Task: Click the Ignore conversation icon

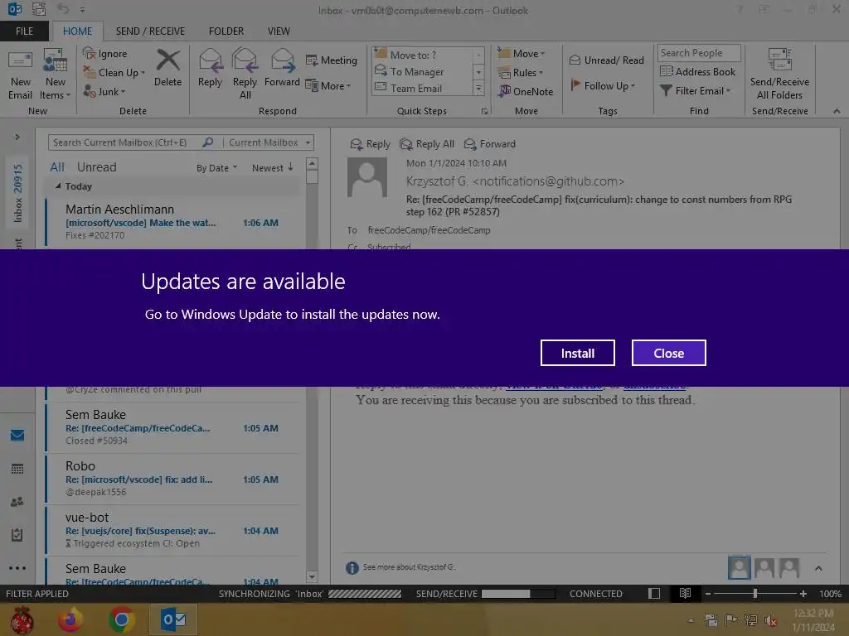Action: click(x=105, y=54)
